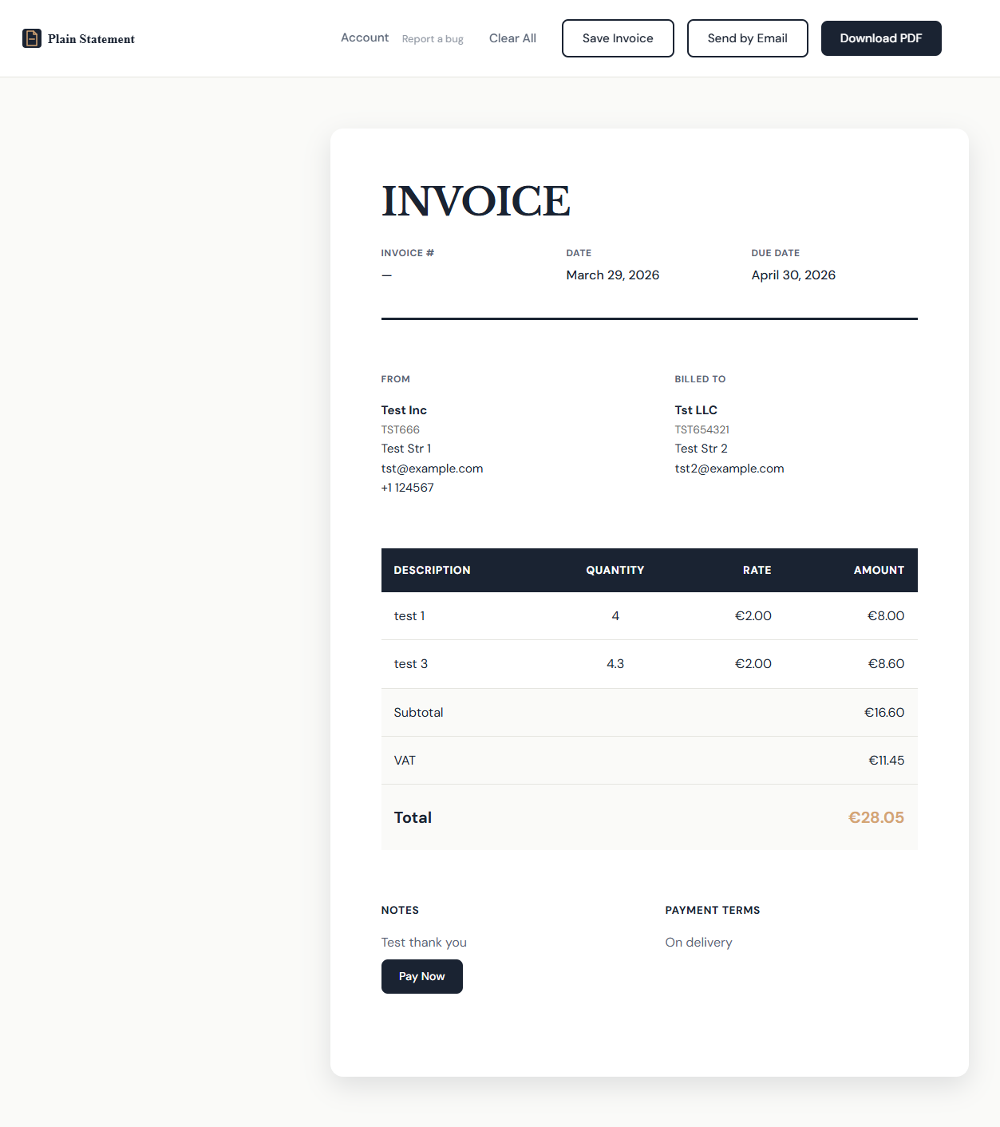Click the date March 29, 2026
The width and height of the screenshot is (1000, 1127).
(x=613, y=275)
